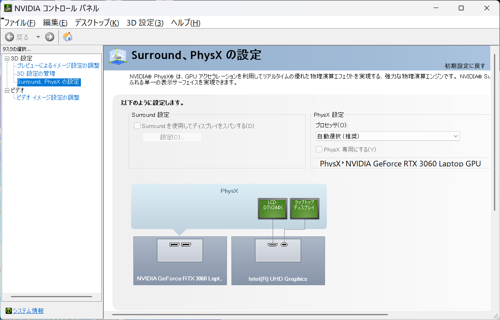Enable Surround を使用してディスプレイをスパンする checkbox

(x=137, y=126)
